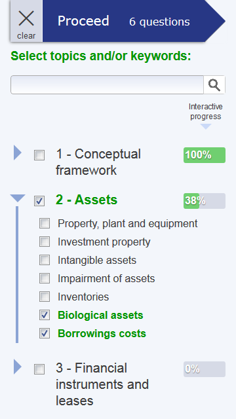The image size is (236, 419).
Task: Click the 38% Assets progress bar
Action: click(205, 201)
